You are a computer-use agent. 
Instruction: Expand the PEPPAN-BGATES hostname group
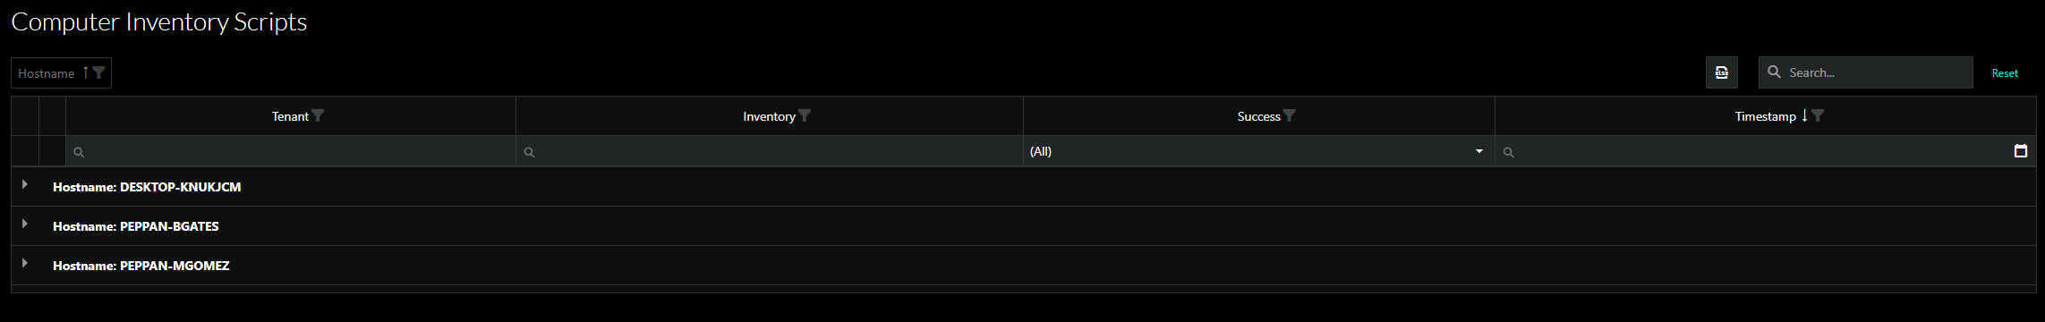point(25,224)
